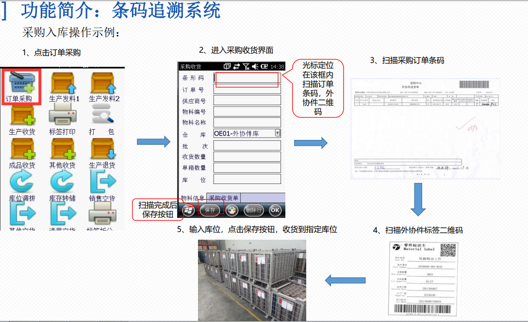
Task: Select the warehouse wire cages photo
Action: (252, 280)
